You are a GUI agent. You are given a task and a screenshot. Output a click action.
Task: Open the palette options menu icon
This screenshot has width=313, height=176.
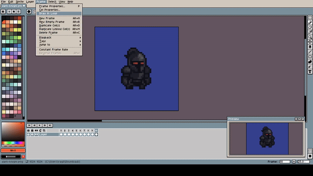tap(18, 12)
